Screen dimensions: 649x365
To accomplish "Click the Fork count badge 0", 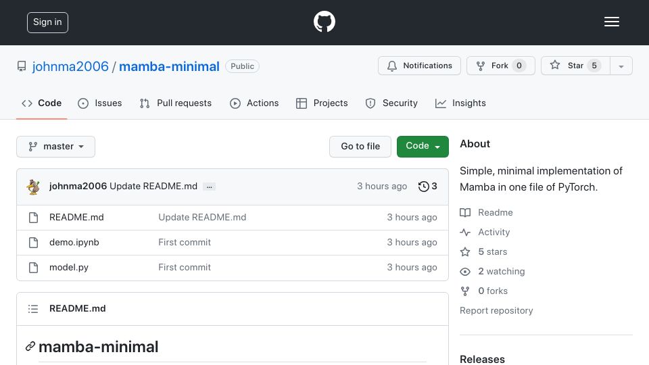I will 519,66.
